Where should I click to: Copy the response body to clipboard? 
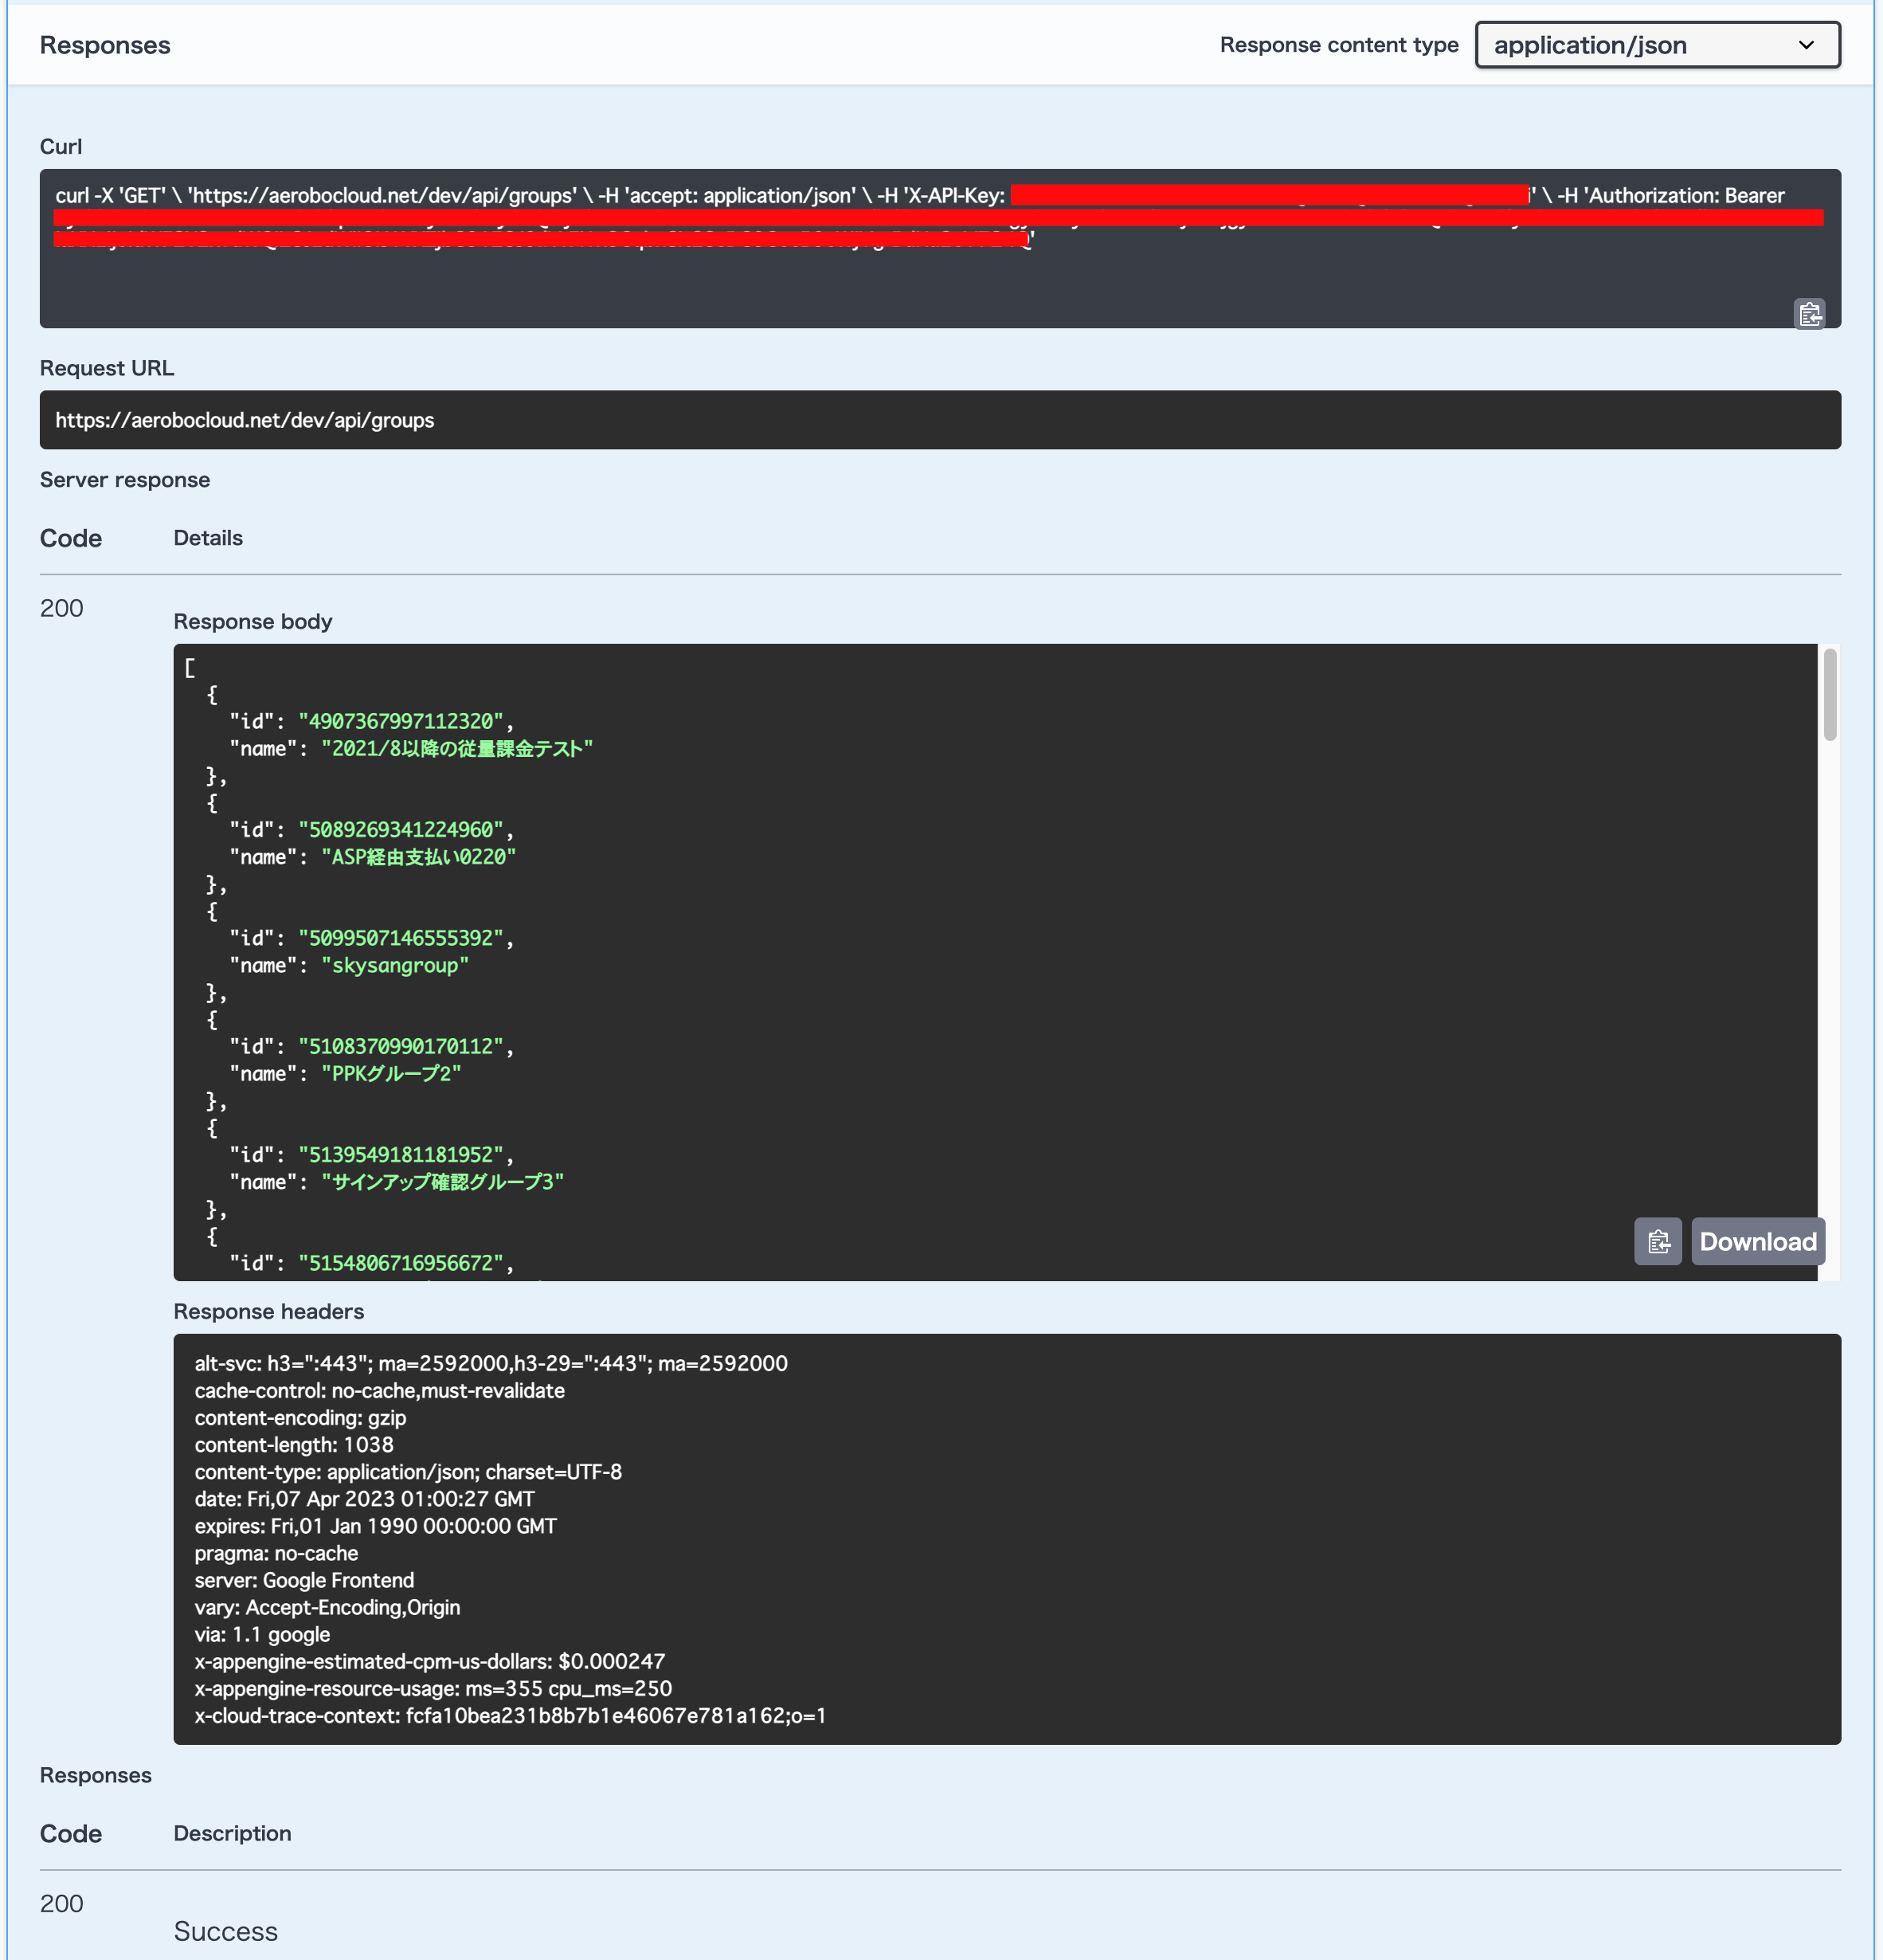1657,1241
